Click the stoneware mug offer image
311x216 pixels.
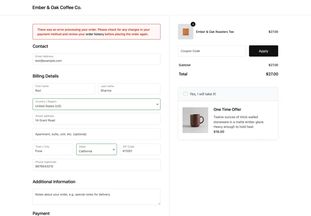[x=195, y=120]
